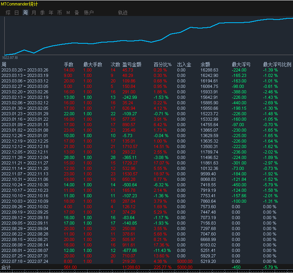Click percentage value 18.97 %
Image resolution: width=293 pixels, height=273 pixels.
tap(161, 174)
